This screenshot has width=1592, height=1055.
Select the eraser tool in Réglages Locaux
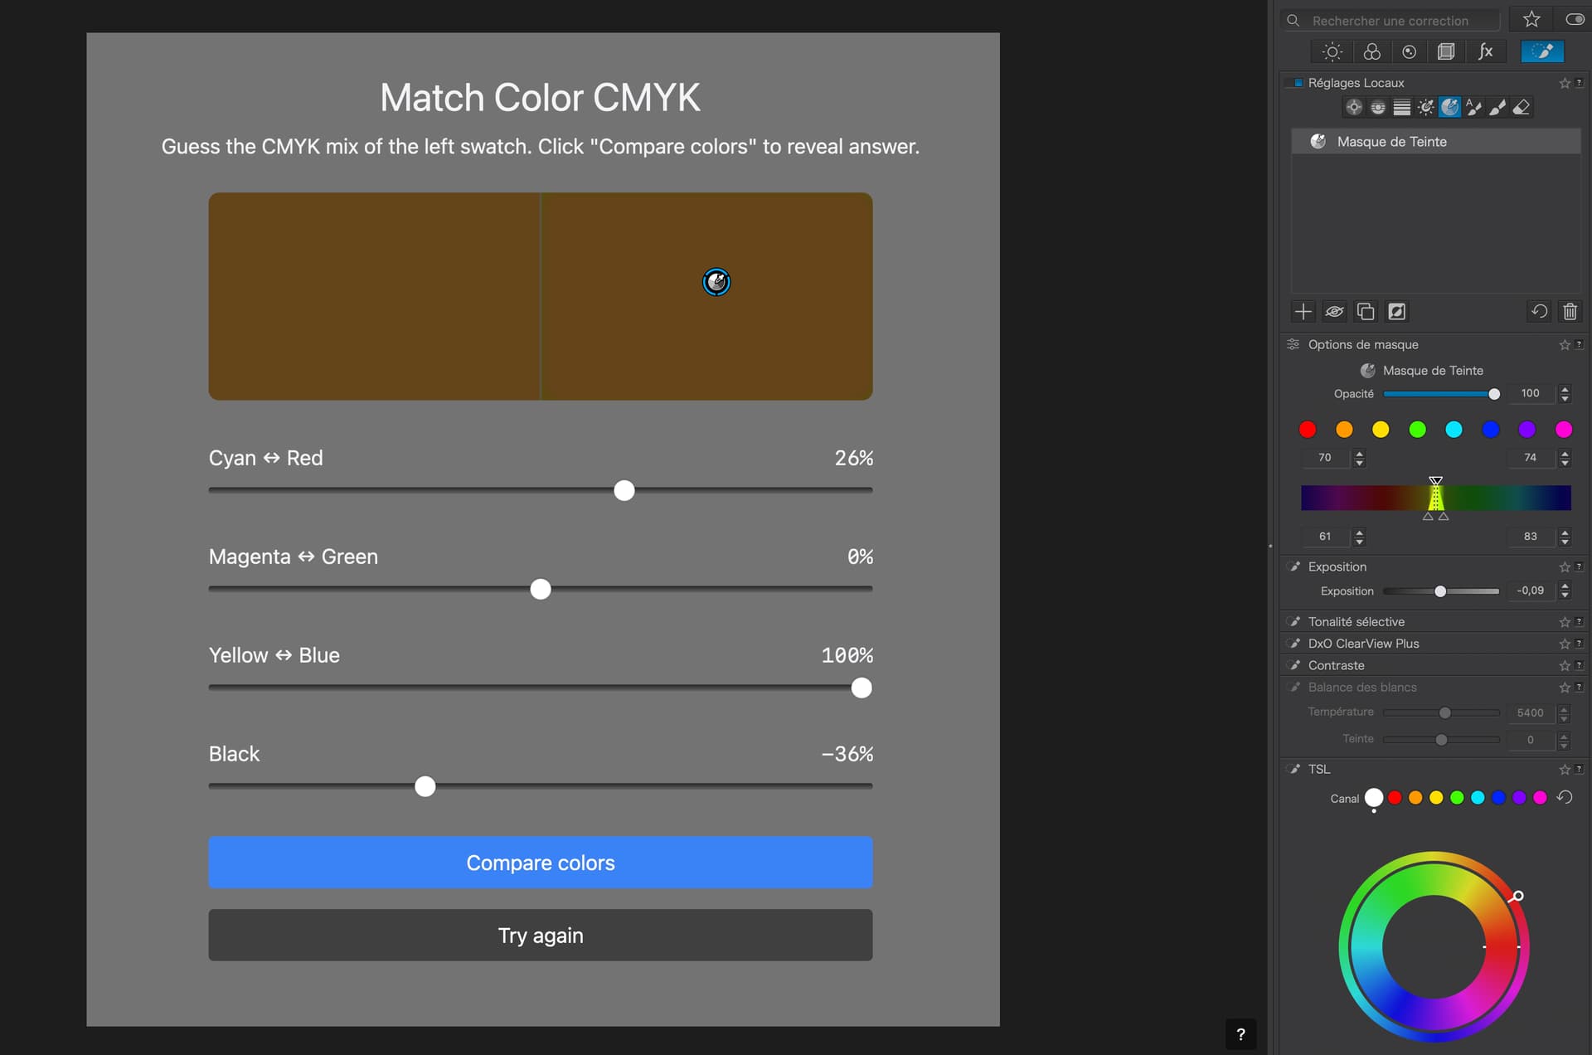tap(1521, 107)
